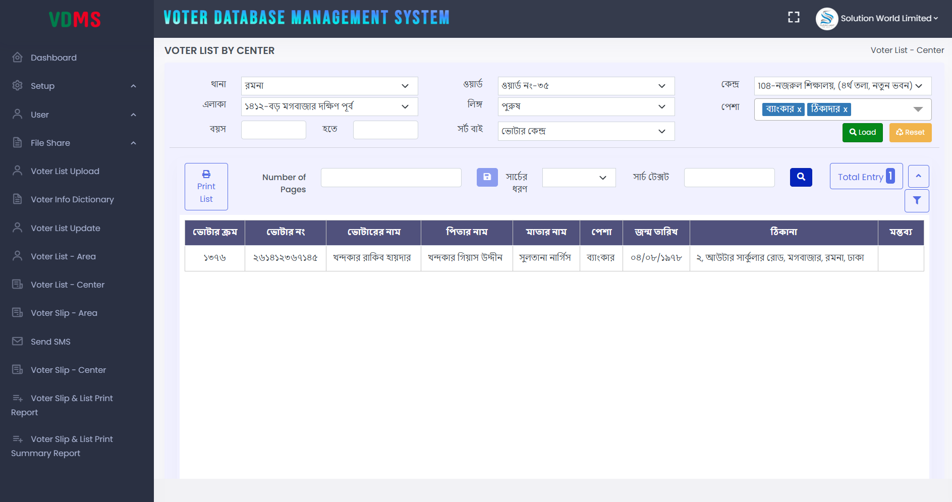The height and width of the screenshot is (502, 952).
Task: Go to Send SMS in sidebar
Action: click(50, 342)
